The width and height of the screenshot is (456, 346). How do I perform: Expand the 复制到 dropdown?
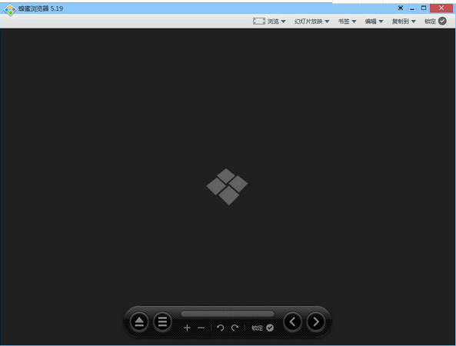404,22
